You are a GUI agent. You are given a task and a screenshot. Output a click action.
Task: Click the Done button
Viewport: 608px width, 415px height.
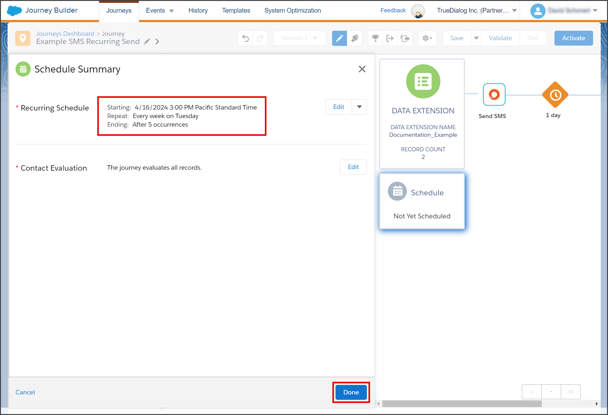coord(351,392)
